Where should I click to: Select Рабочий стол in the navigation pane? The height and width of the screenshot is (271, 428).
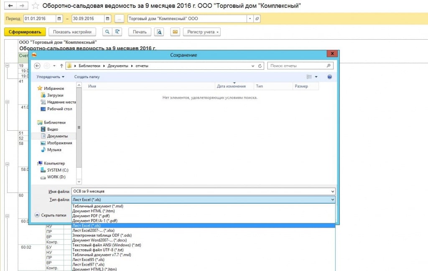coord(59,109)
